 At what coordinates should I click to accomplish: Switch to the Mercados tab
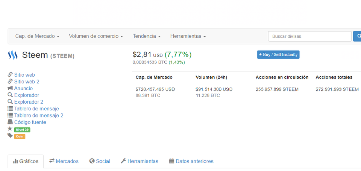[64, 161]
